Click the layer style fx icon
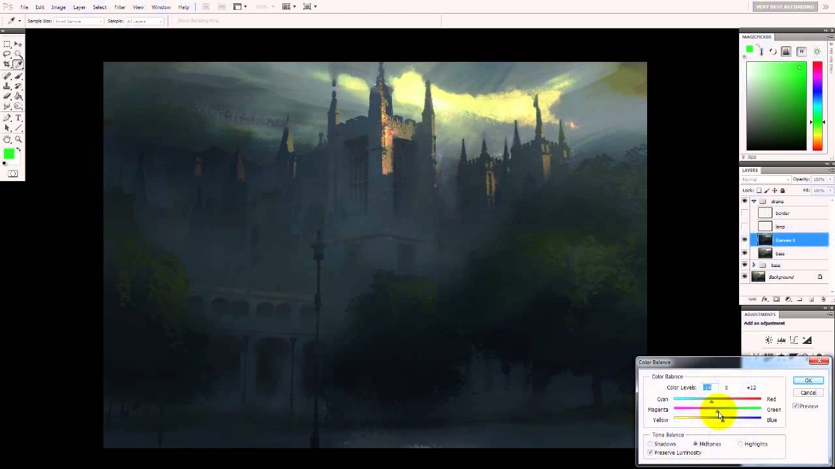835x469 pixels. click(765, 300)
